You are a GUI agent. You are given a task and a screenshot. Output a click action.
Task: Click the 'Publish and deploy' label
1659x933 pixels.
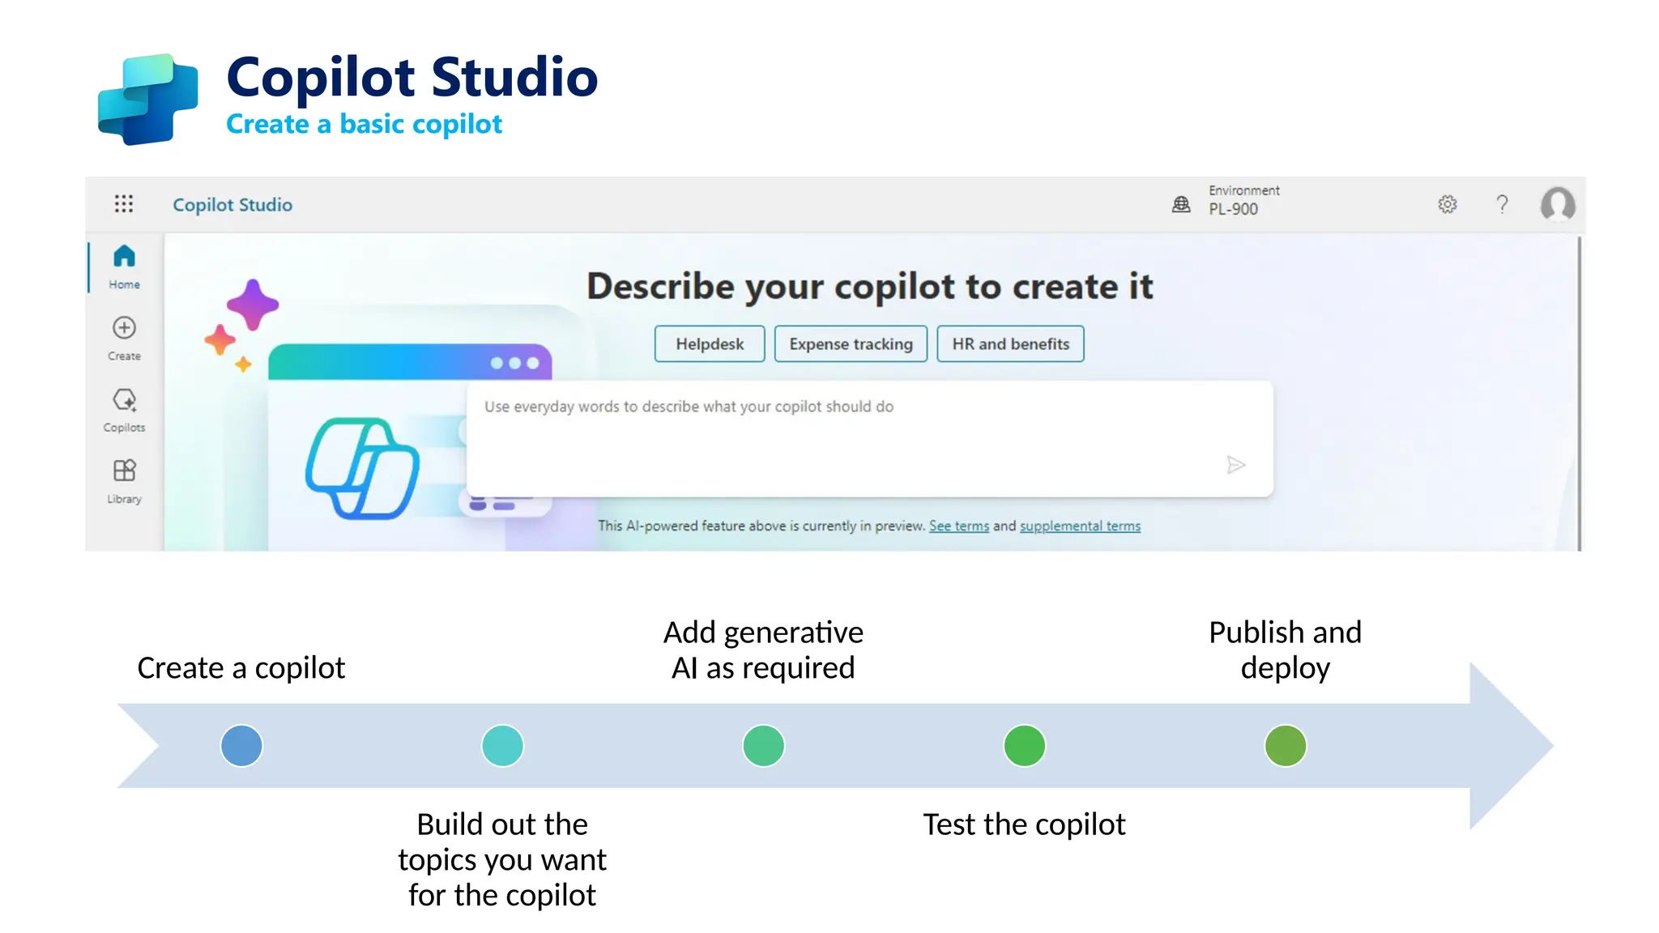pos(1286,650)
